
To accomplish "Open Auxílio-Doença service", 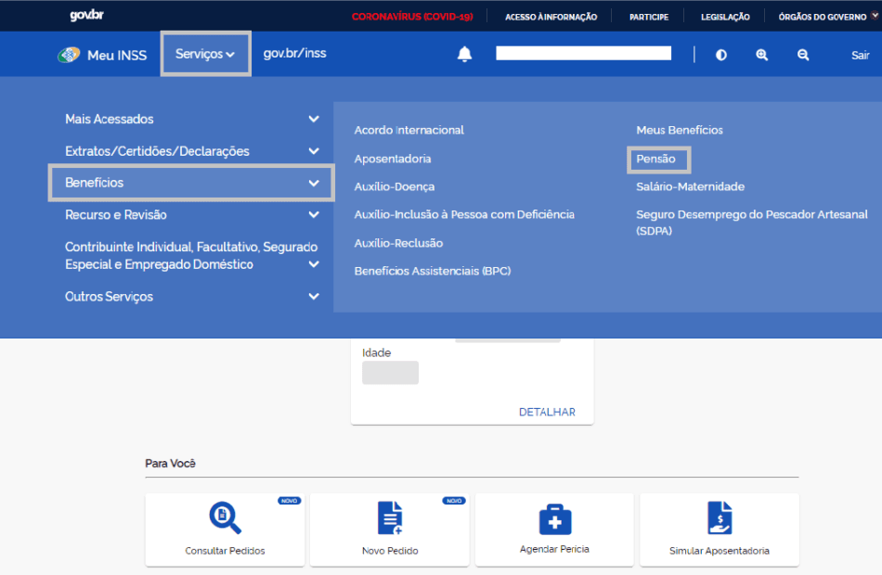I will tap(395, 186).
